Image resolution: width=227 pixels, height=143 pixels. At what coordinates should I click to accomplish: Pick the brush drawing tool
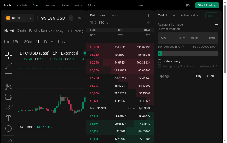[8, 108]
